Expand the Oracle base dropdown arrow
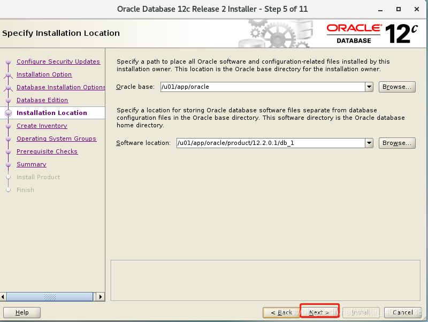Viewport: 428px width, 322px height. pos(369,87)
